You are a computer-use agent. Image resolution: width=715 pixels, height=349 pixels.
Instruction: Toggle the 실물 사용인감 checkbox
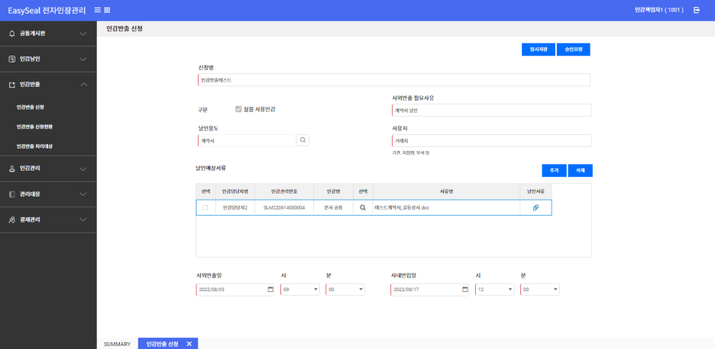(238, 109)
